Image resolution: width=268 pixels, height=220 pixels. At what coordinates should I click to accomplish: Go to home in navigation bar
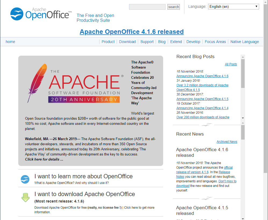(10, 42)
